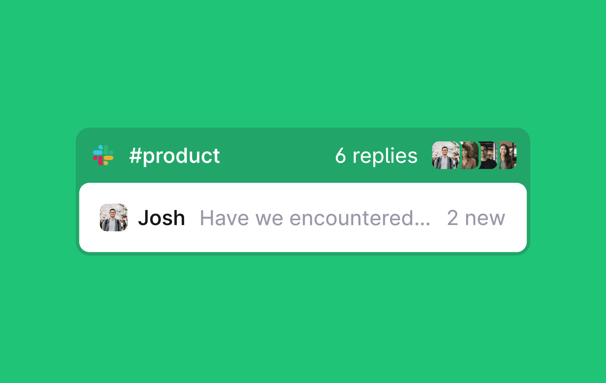Viewport: 606px width, 383px height.
Task: Open the sender name Josh
Action: point(161,218)
